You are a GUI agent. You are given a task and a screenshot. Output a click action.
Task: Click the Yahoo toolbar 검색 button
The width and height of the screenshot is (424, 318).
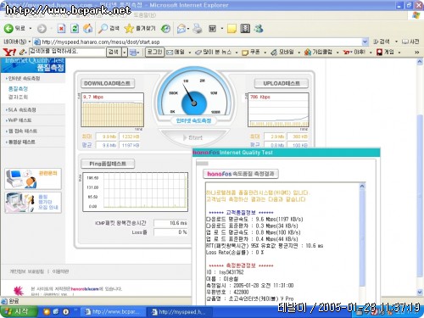[x=114, y=52]
